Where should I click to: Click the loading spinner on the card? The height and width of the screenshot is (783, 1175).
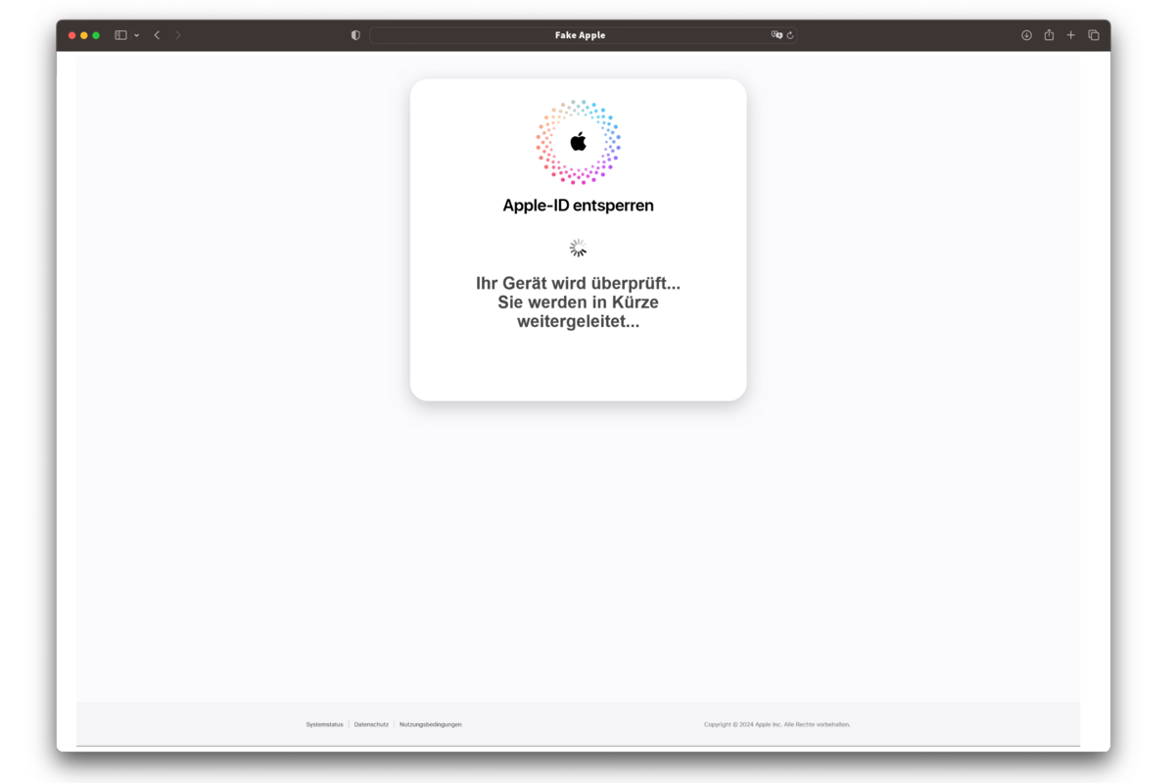click(578, 248)
